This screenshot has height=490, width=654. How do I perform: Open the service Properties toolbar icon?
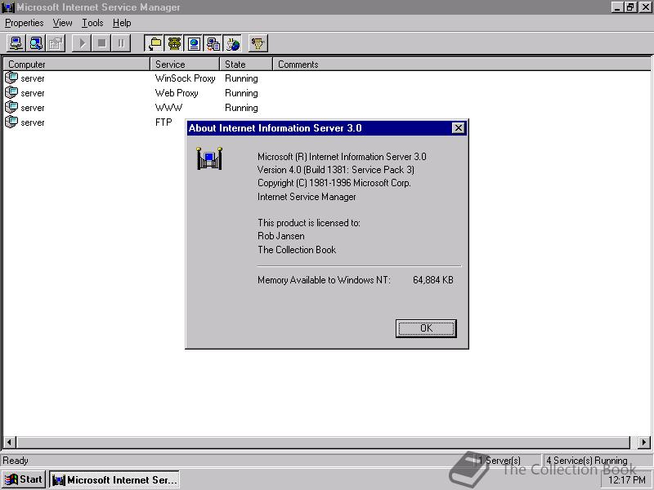(56, 43)
